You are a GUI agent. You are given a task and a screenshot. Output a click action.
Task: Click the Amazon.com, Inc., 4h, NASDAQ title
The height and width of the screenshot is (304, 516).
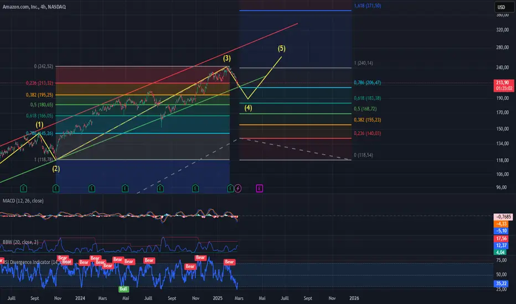(x=34, y=7)
